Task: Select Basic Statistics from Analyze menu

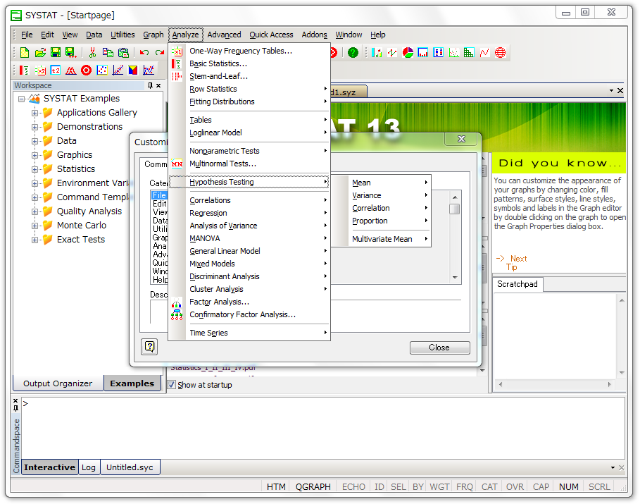Action: coord(249,63)
